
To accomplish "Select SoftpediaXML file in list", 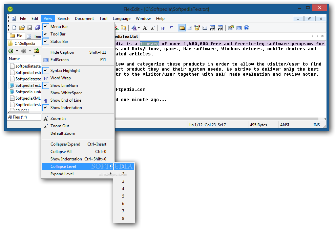I will (25, 98).
